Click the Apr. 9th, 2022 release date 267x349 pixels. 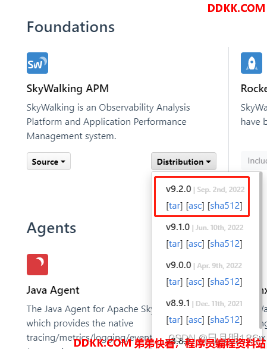tap(219, 266)
